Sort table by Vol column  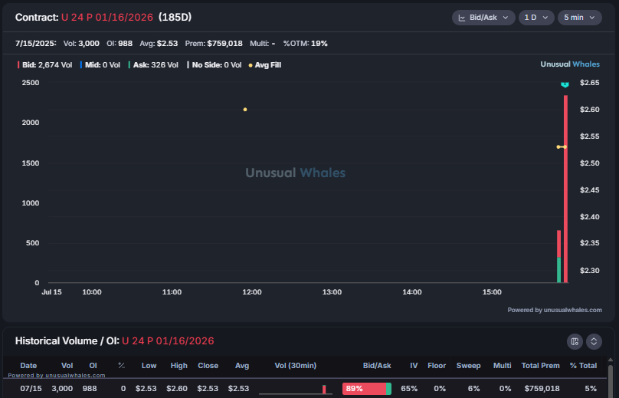click(67, 366)
